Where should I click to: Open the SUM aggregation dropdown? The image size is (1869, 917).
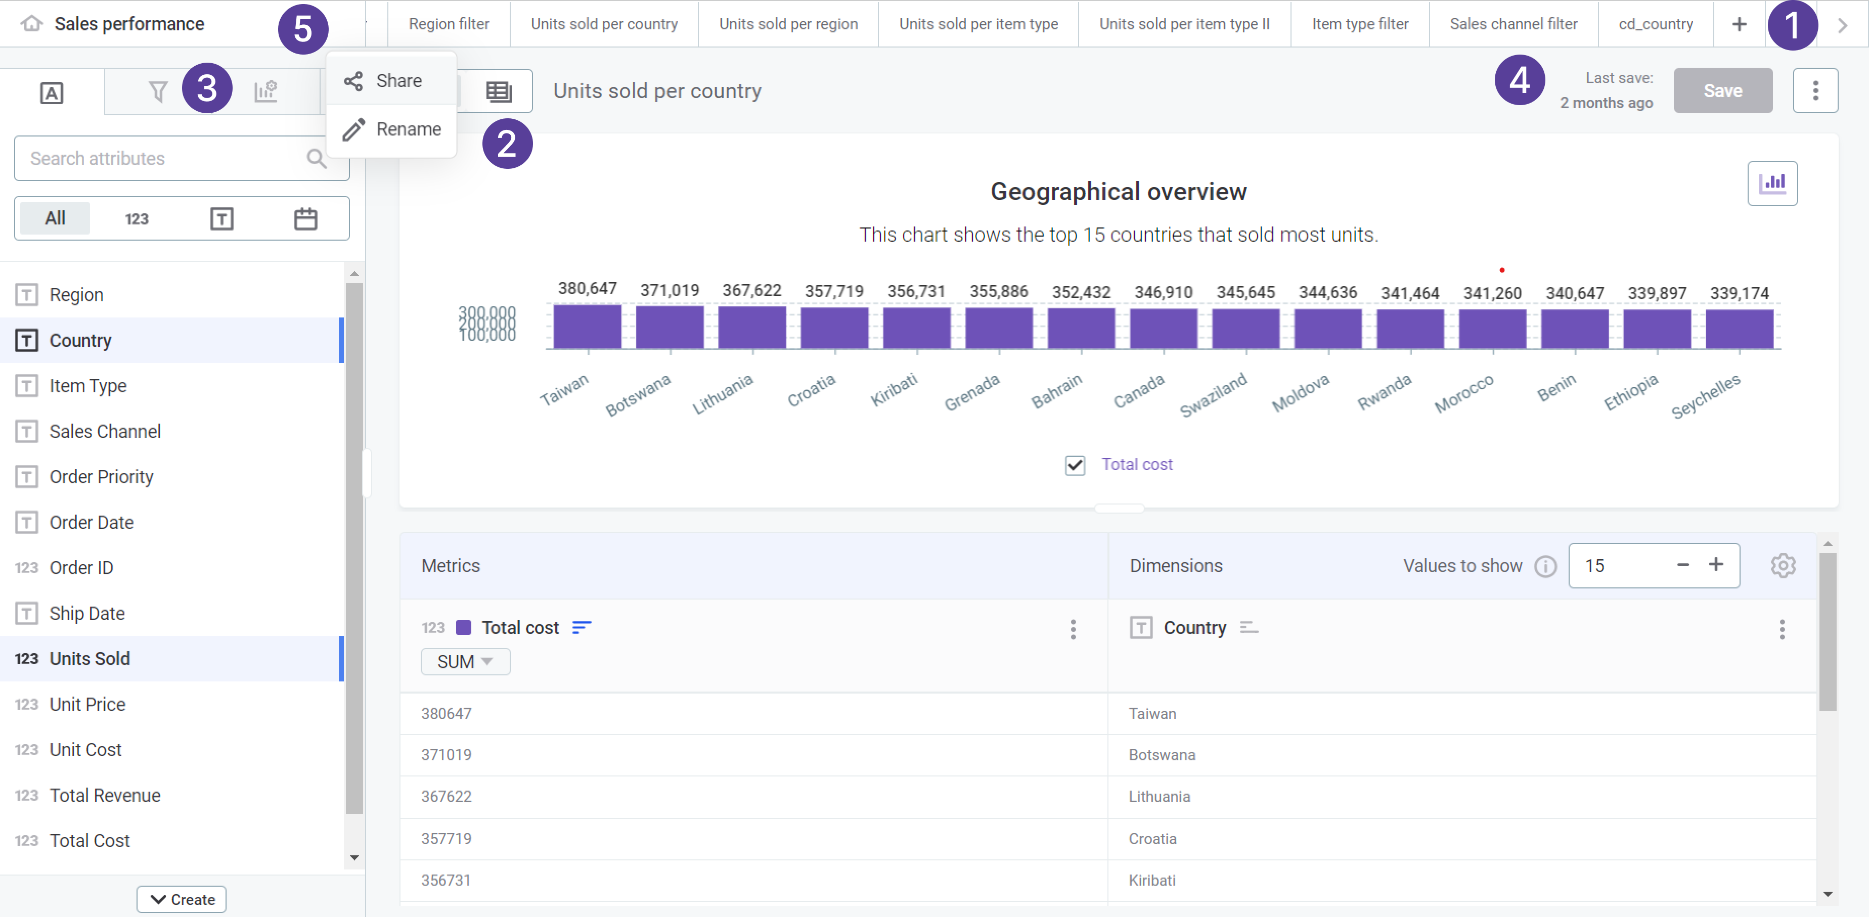465,661
